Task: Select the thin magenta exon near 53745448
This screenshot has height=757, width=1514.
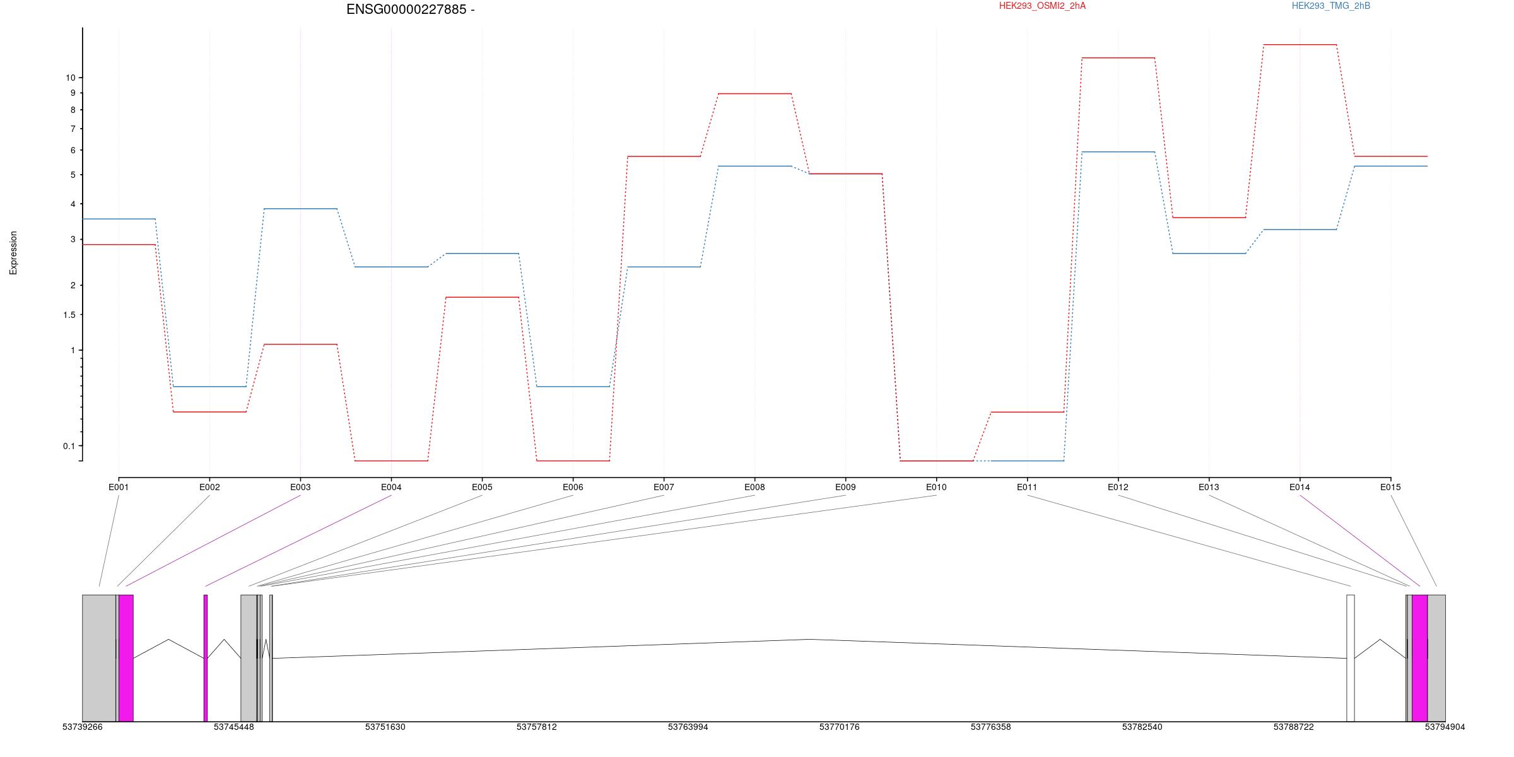Action: (206, 658)
